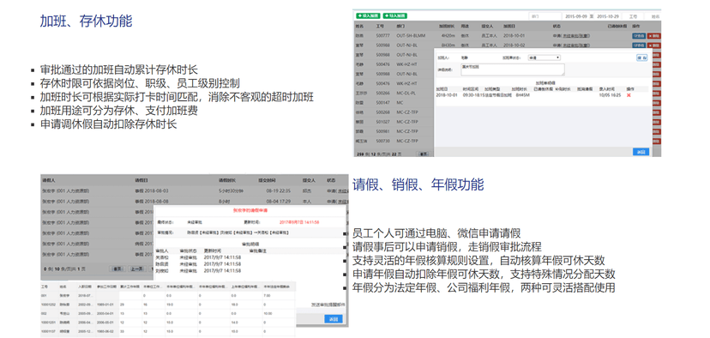Select the leave row dated 2018-08-03
The image size is (710, 338).
pyautogui.click(x=195, y=190)
